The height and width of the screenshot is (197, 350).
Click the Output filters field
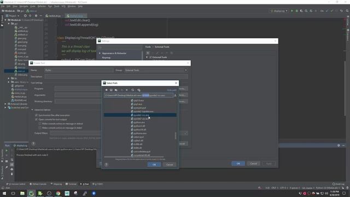116,133
